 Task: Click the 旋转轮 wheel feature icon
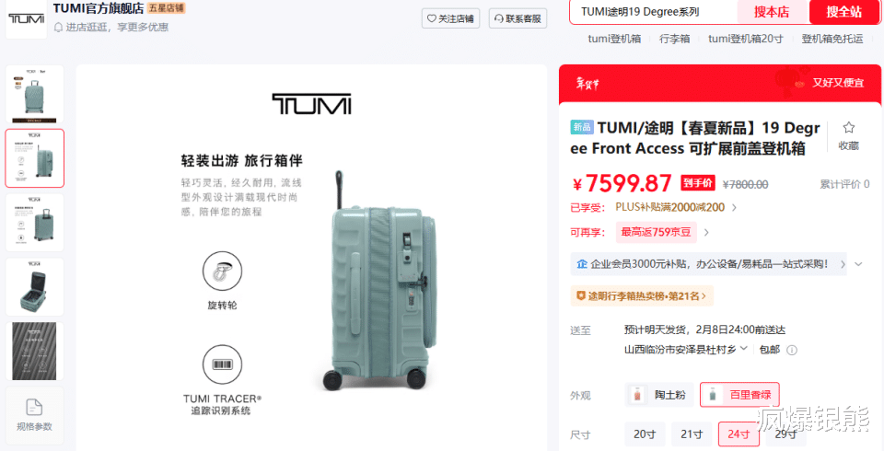pos(222,272)
